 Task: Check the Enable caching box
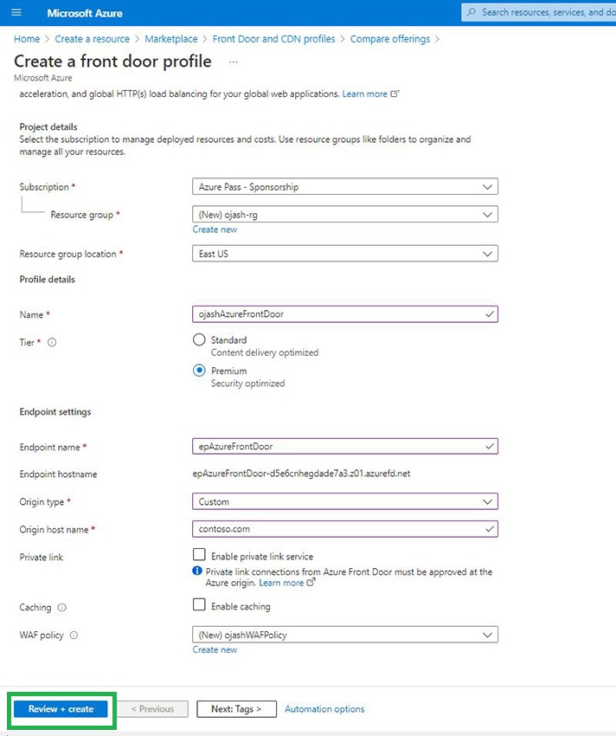pos(200,605)
